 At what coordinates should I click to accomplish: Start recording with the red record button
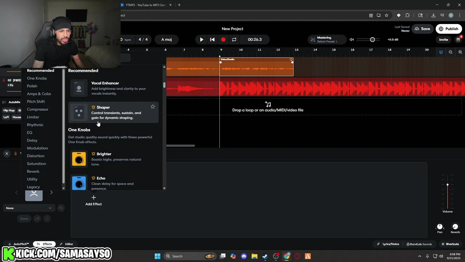[x=223, y=39]
